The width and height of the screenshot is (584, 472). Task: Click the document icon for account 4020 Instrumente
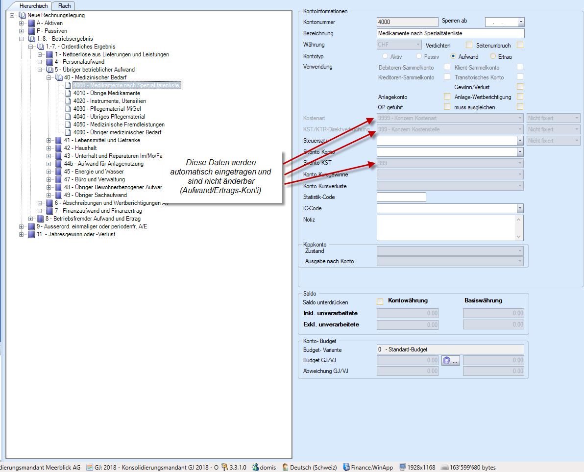(x=68, y=101)
